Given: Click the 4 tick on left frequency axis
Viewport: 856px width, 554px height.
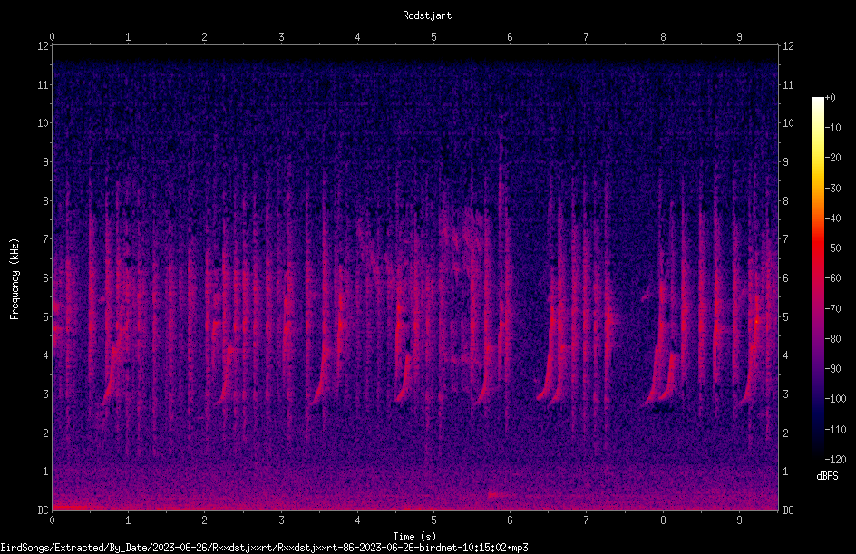Looking at the screenshot, I should 46,355.
